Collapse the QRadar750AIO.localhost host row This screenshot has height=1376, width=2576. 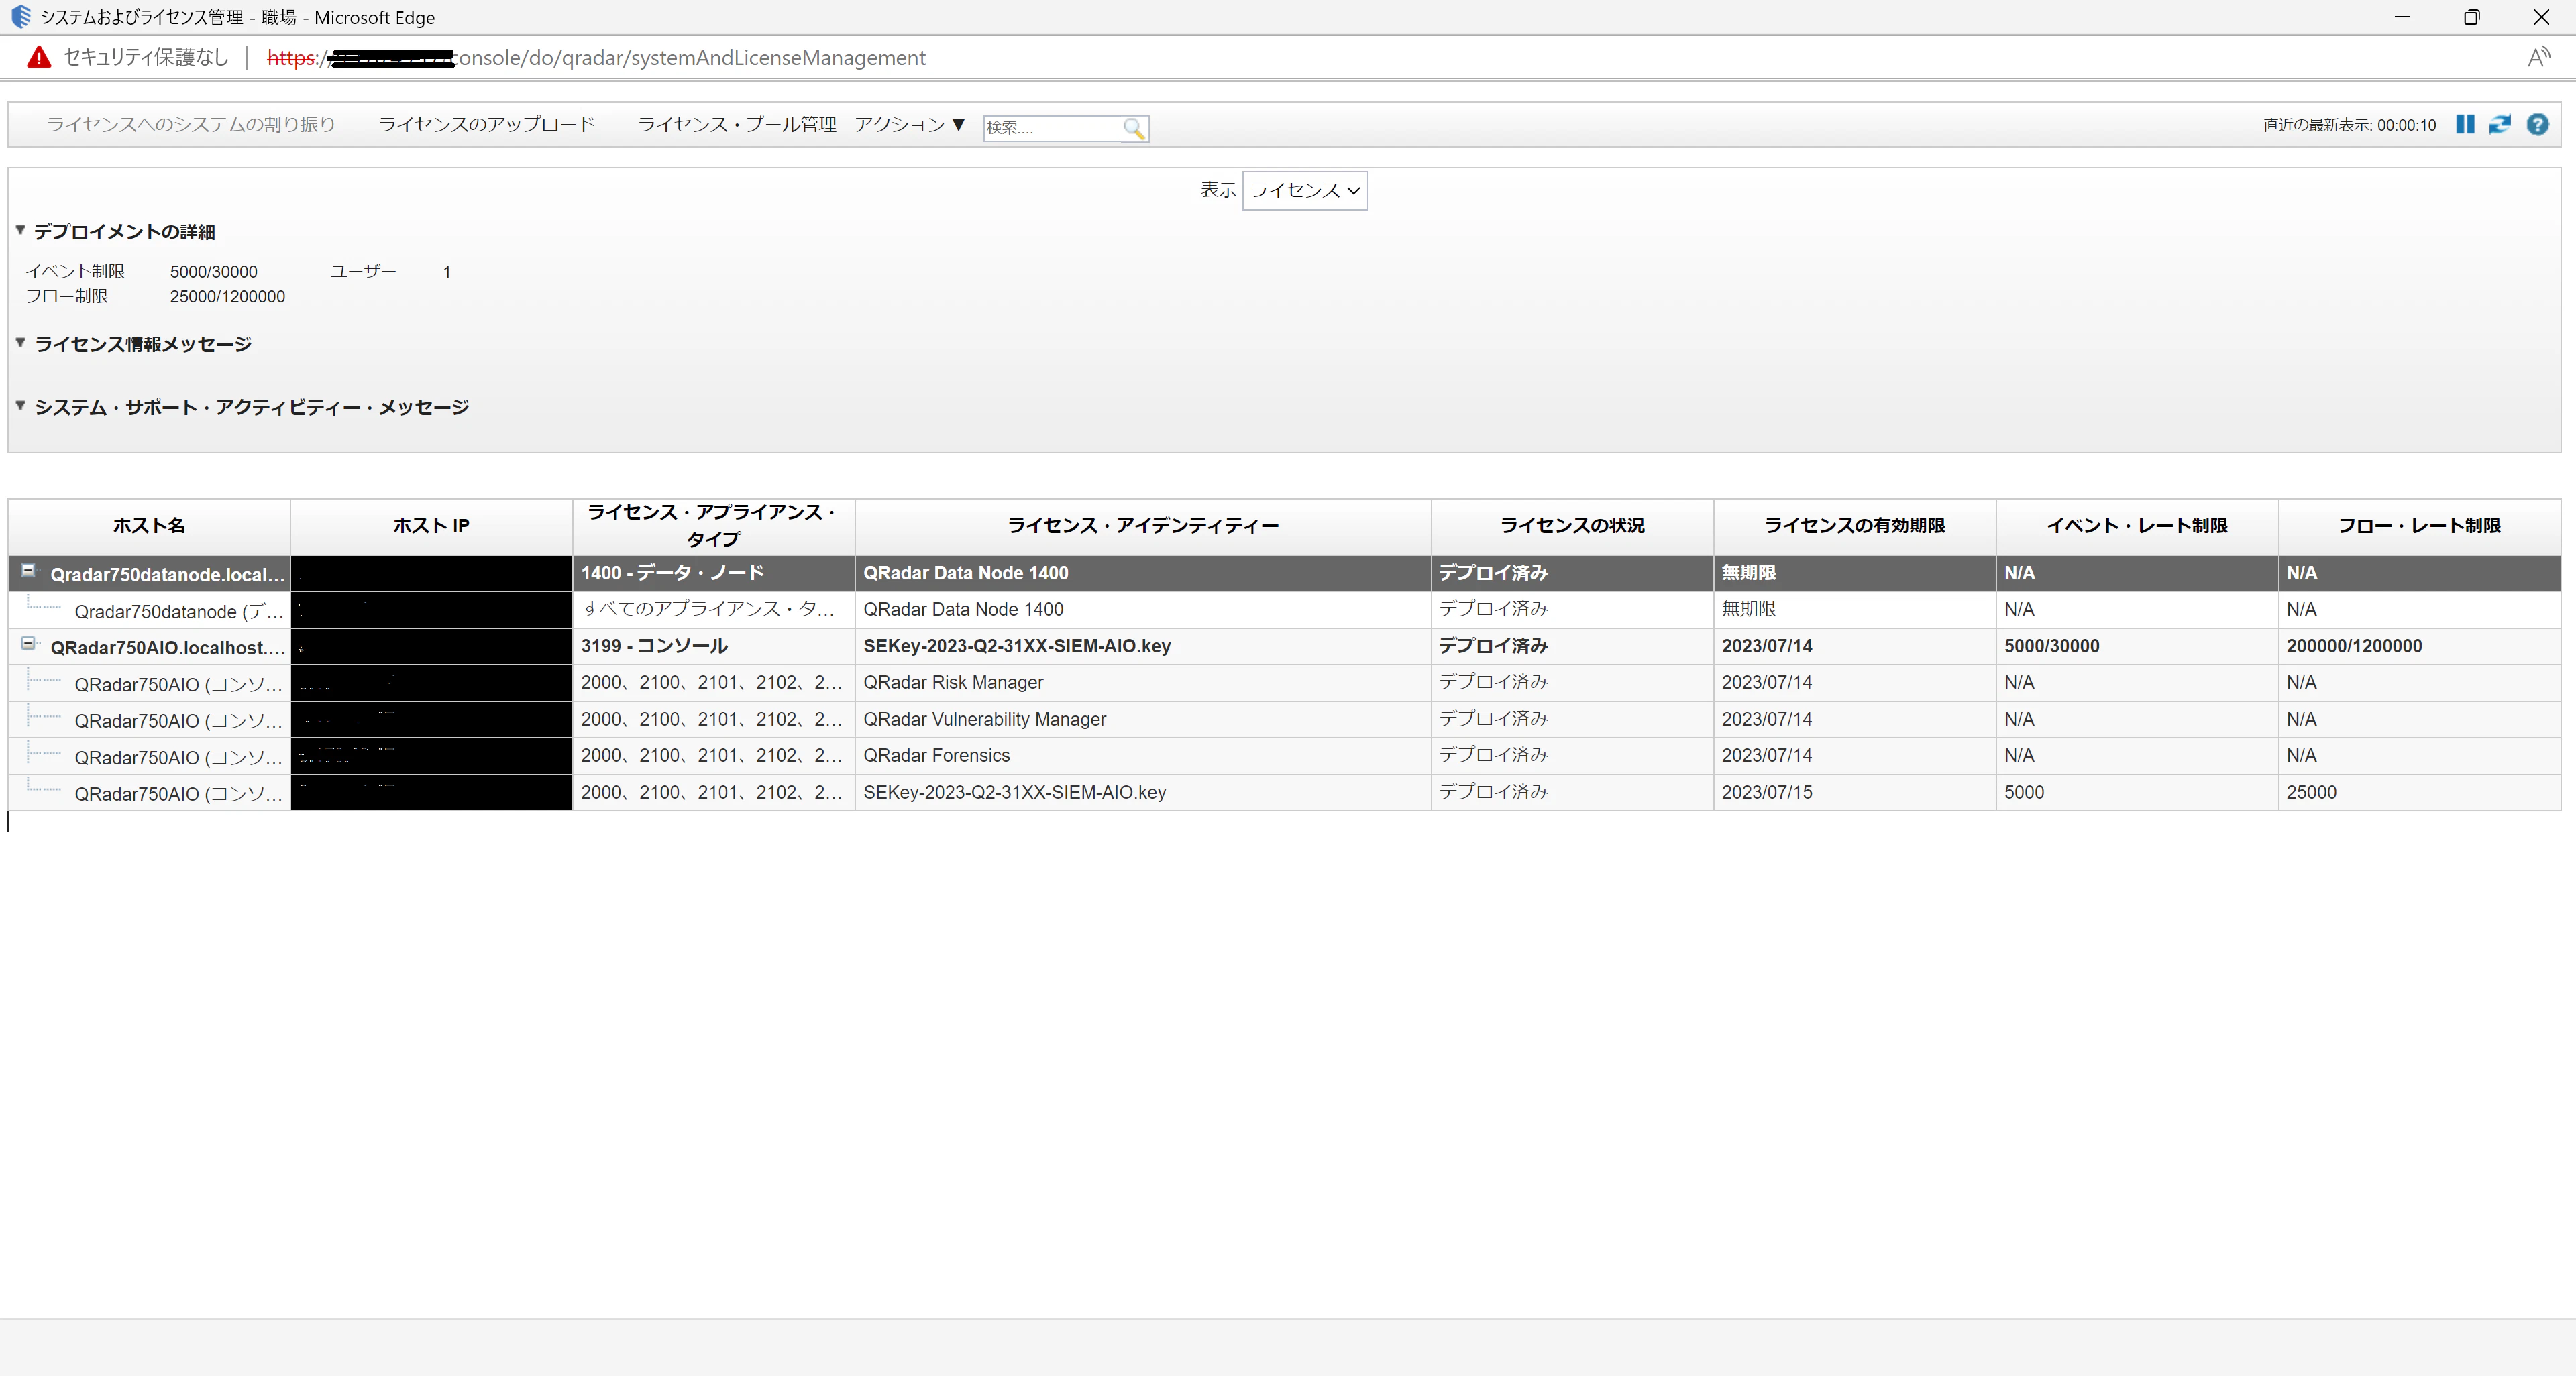tap(28, 644)
